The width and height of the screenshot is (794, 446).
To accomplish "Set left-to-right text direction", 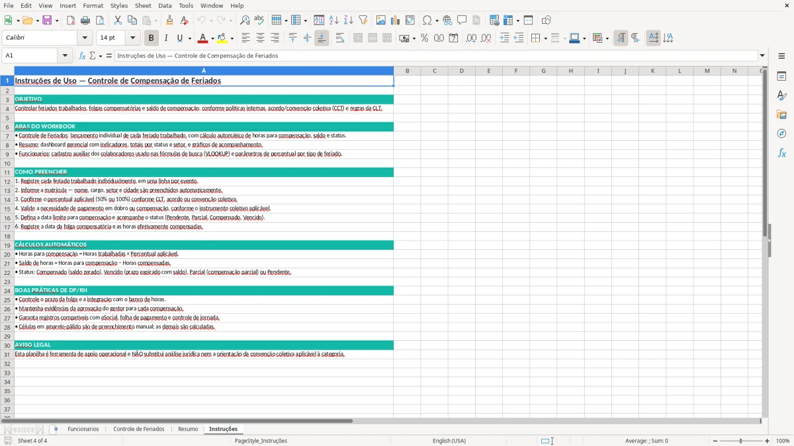I will (x=621, y=38).
